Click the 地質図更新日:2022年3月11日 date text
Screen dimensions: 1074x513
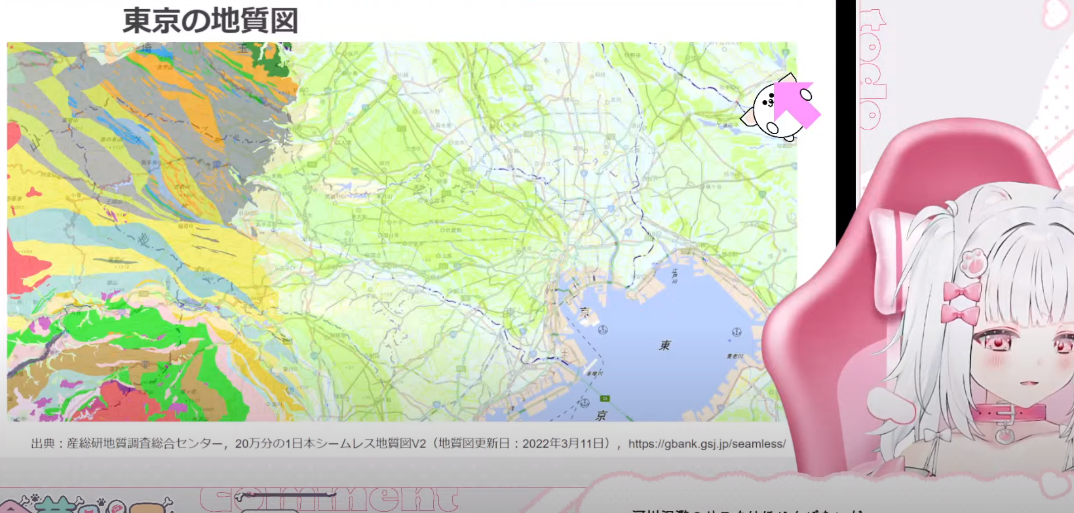coord(523,444)
